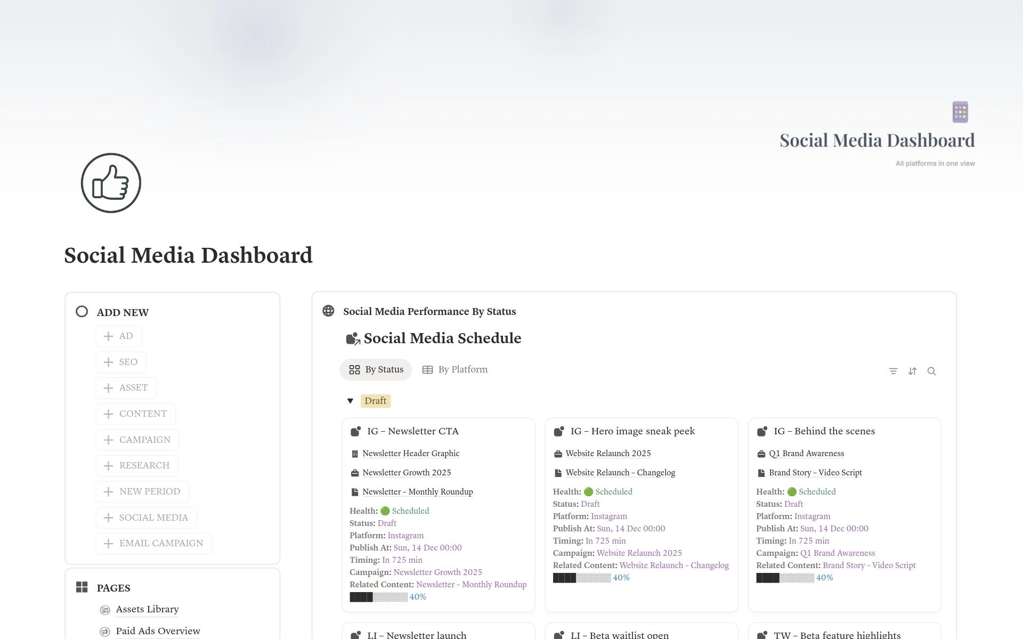Click the + CONTENT button
This screenshot has height=639, width=1023.
(x=135, y=414)
